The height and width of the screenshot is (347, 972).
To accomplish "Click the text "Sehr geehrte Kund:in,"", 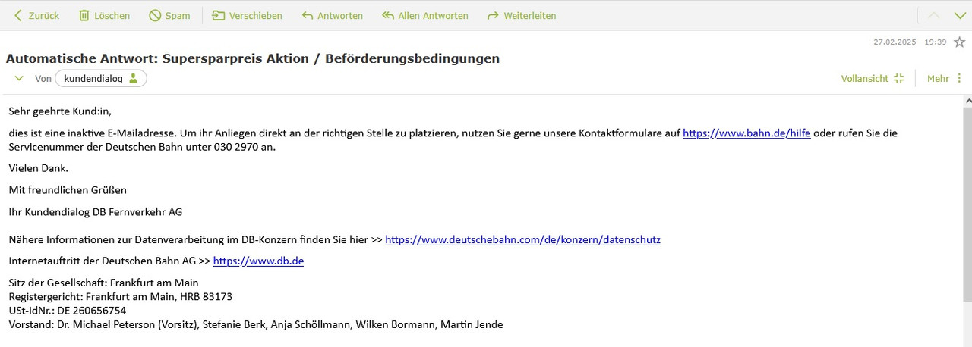I will click(x=60, y=111).
